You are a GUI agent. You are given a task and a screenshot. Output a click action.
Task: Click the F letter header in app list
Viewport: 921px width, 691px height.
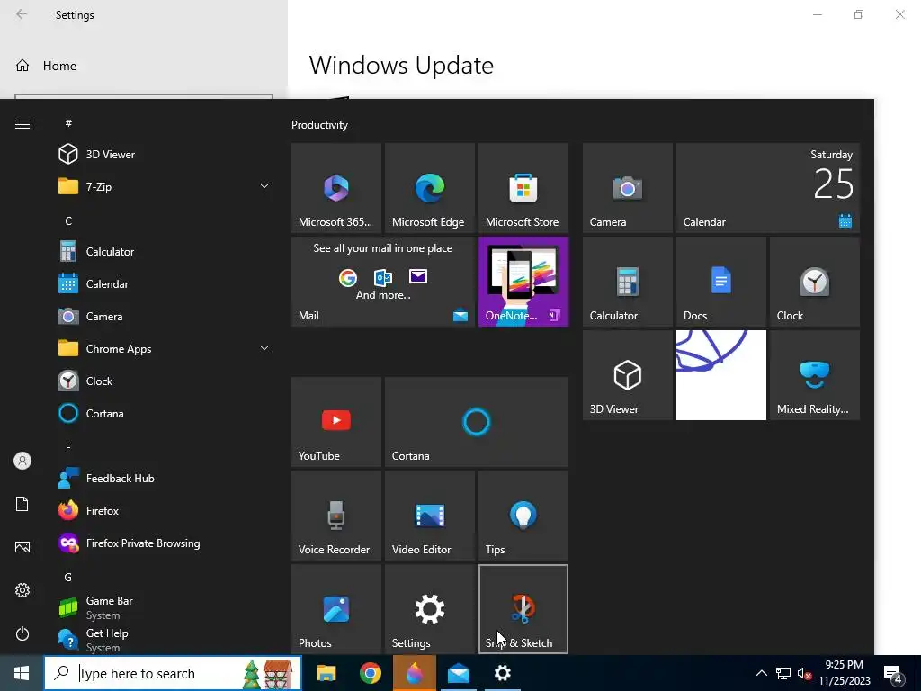tap(68, 448)
